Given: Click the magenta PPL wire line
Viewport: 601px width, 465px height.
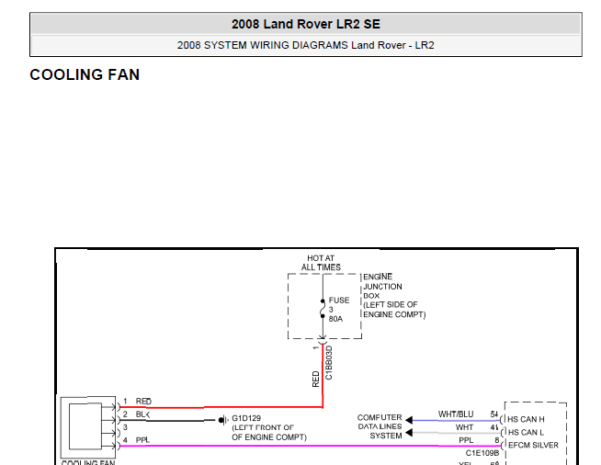Looking at the screenshot, I should pos(310,447).
